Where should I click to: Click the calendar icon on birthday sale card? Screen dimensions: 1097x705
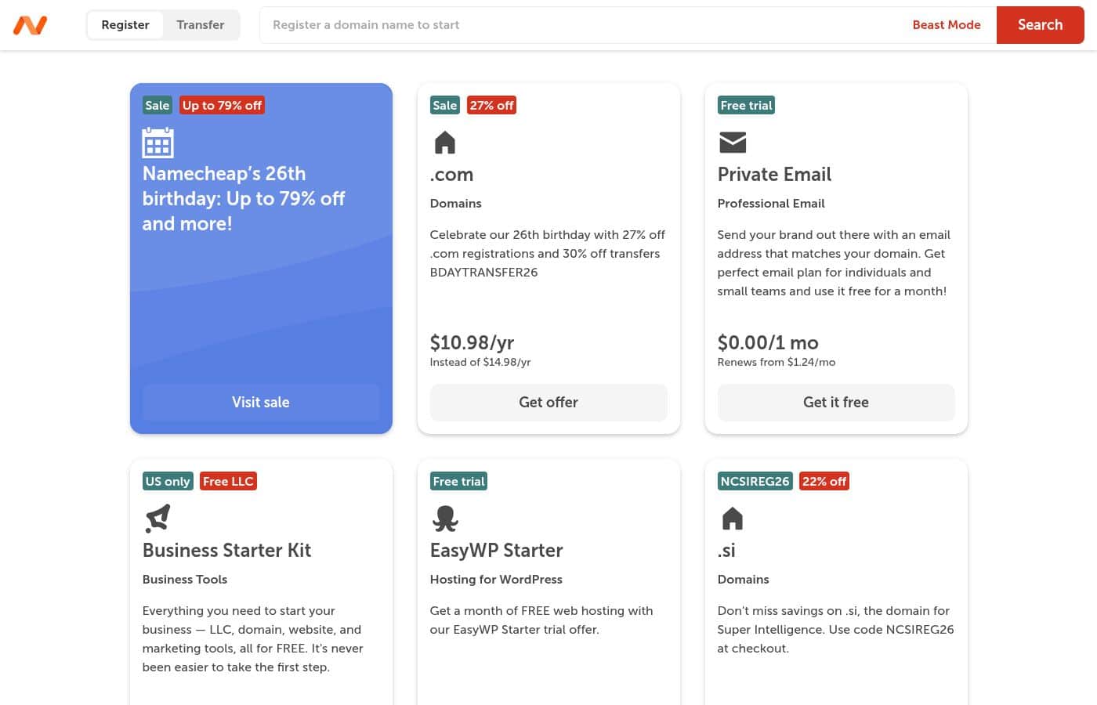pyautogui.click(x=157, y=143)
